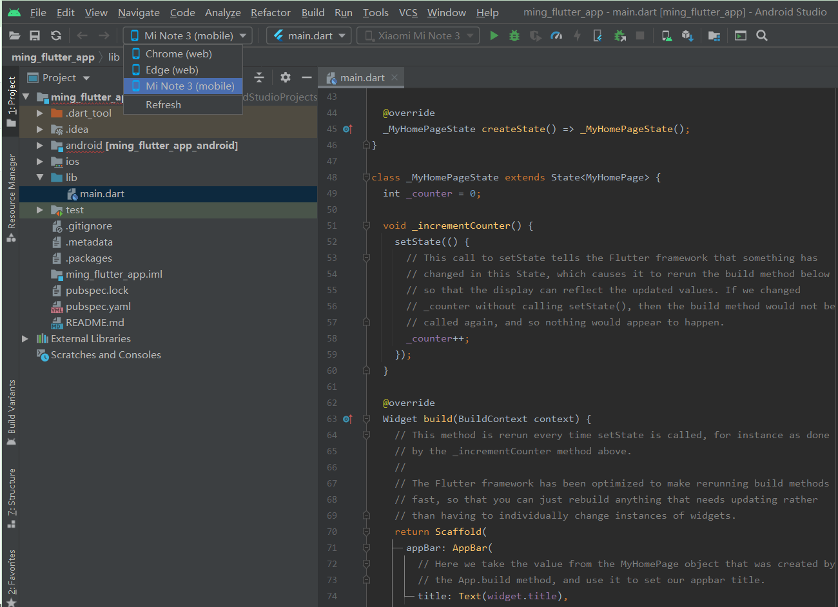The image size is (838, 607).
Task: Open the Refactor menu
Action: pyautogui.click(x=270, y=13)
